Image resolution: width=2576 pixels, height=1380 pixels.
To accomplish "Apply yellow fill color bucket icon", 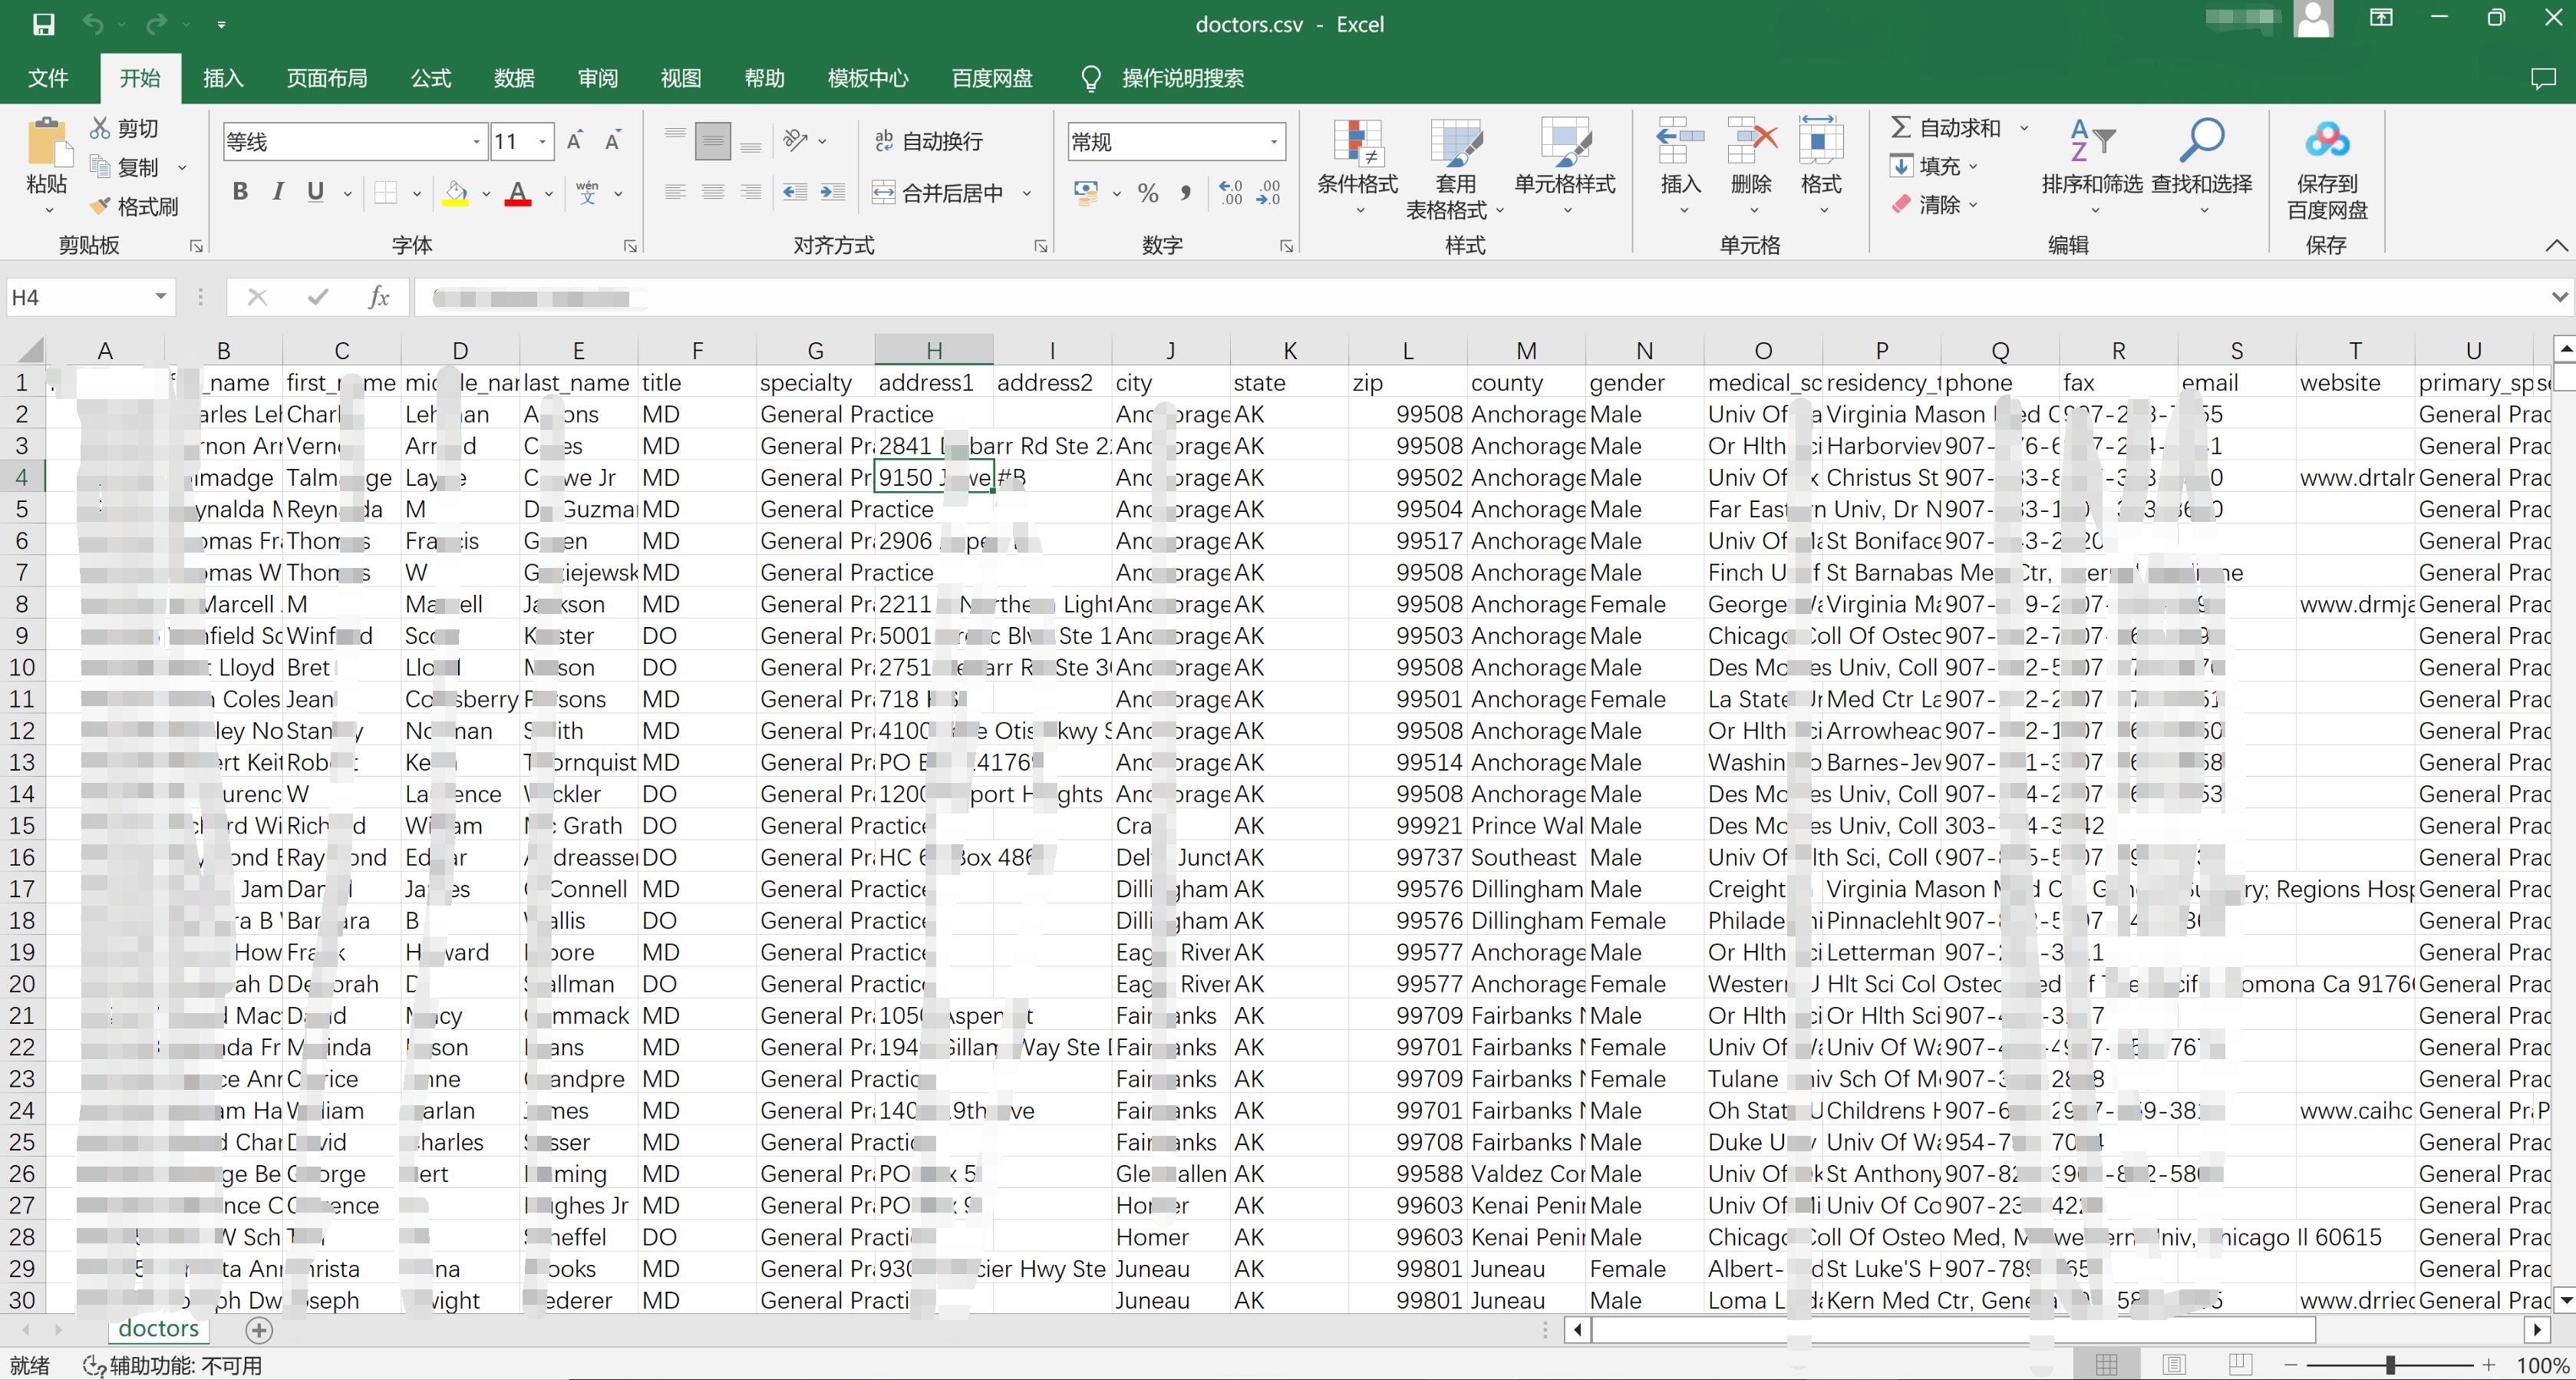I will click(456, 192).
